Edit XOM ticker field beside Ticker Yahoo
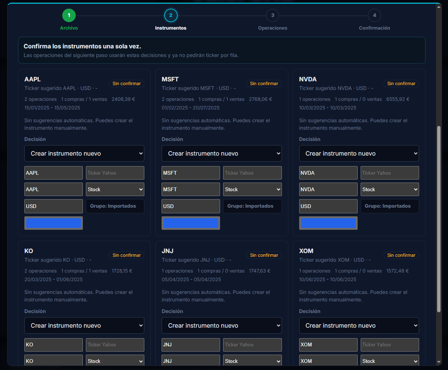The height and width of the screenshot is (370, 448). tap(328, 345)
